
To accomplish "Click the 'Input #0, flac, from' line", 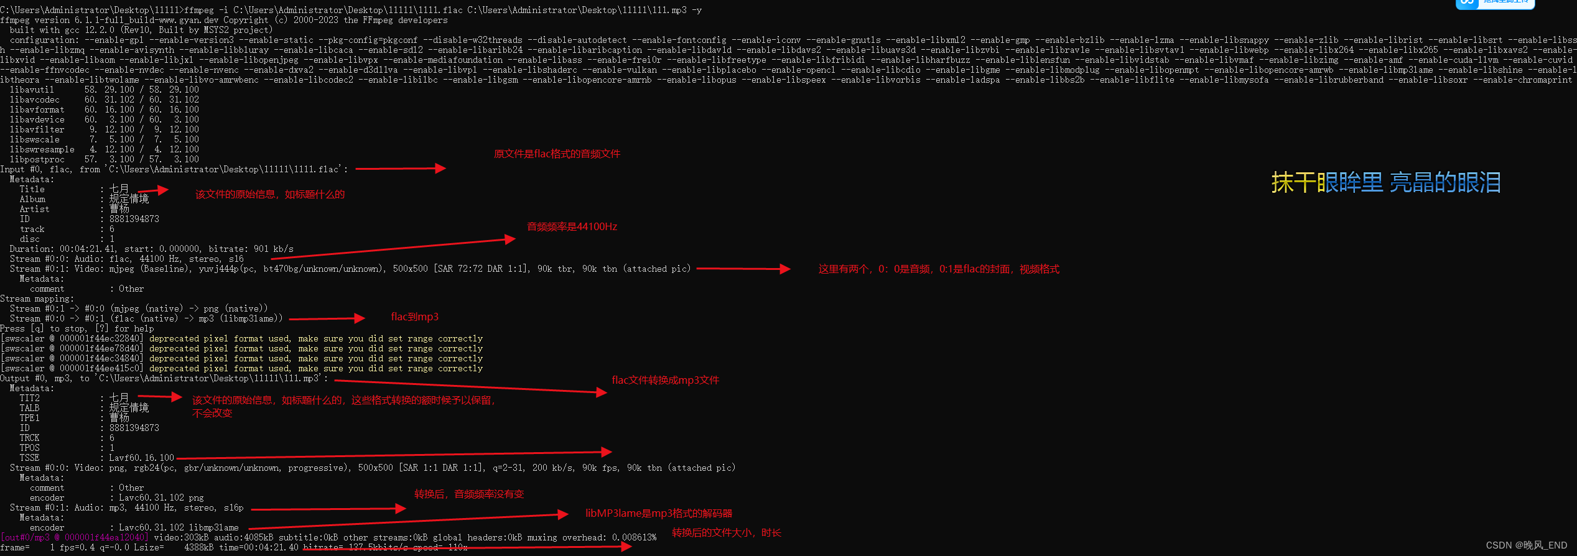I will [x=174, y=169].
